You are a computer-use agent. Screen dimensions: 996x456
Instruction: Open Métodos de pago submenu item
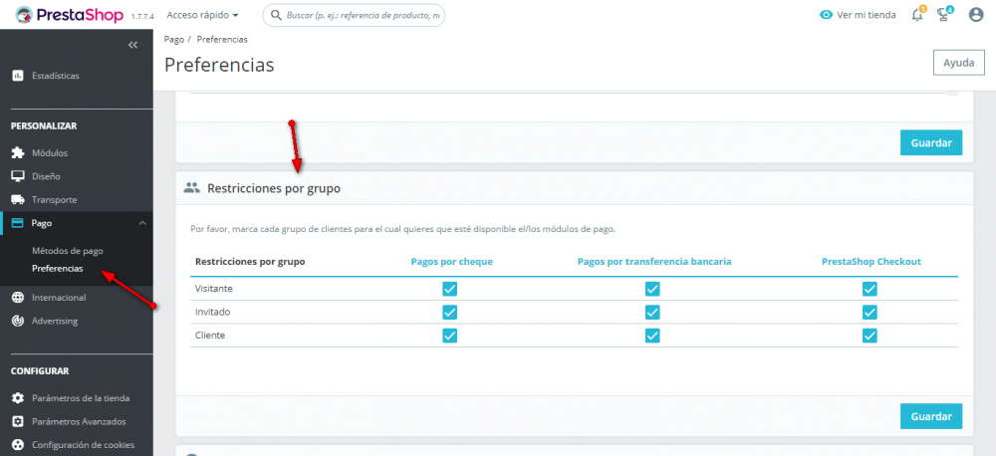(x=67, y=251)
